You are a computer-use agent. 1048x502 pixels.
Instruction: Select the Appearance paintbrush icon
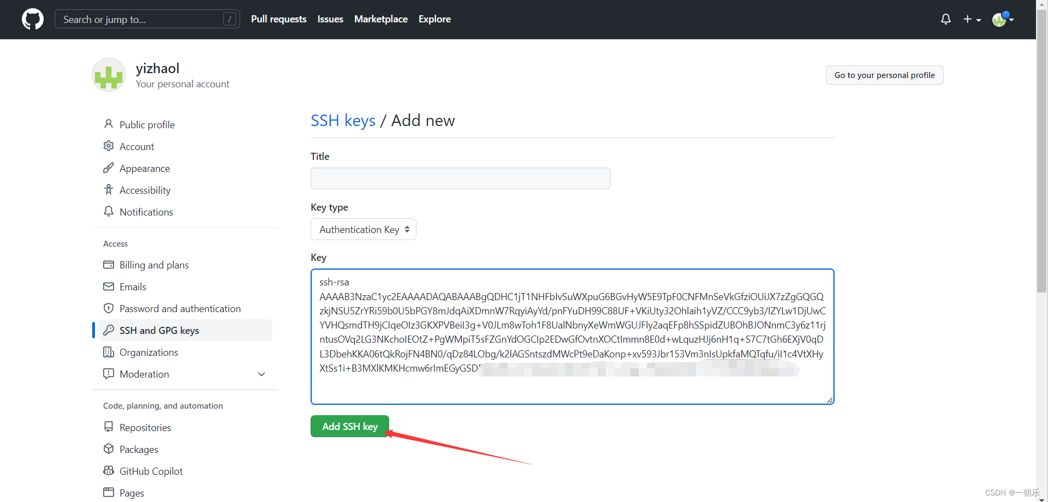109,168
